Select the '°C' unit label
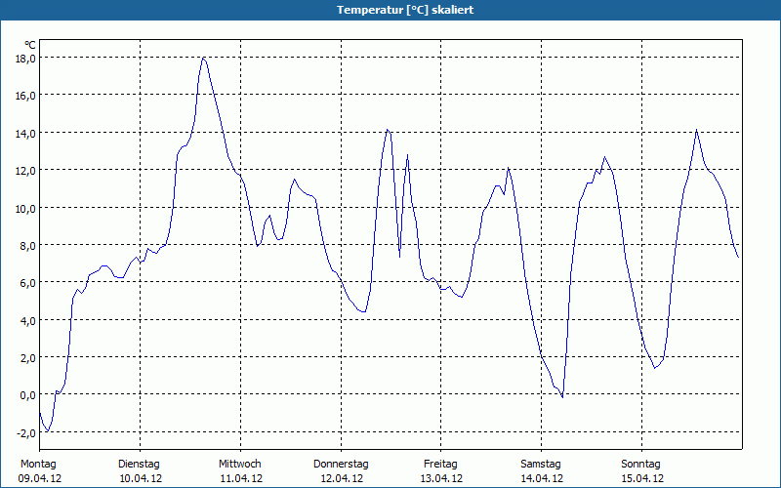Screen dimensions: 781x488 [30, 46]
